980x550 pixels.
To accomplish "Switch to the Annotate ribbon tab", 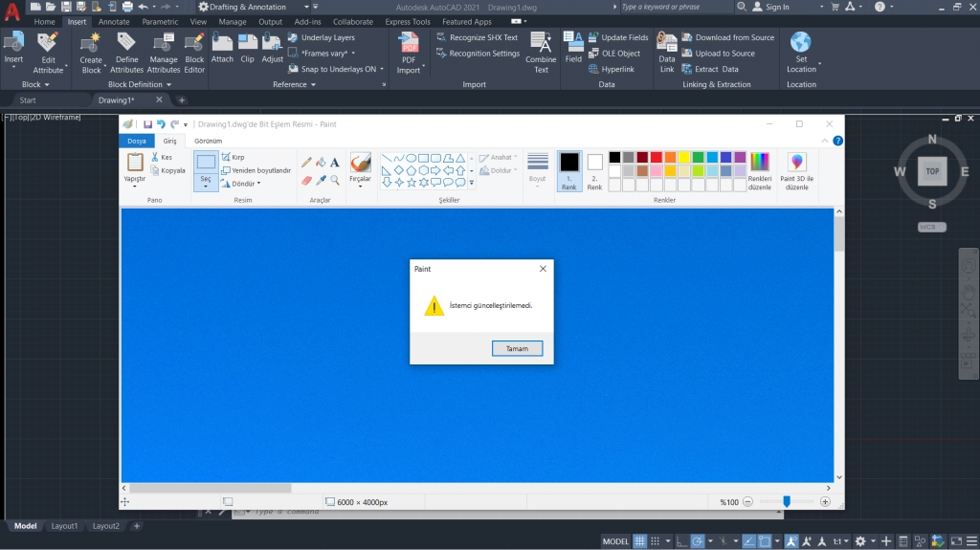I will point(114,21).
